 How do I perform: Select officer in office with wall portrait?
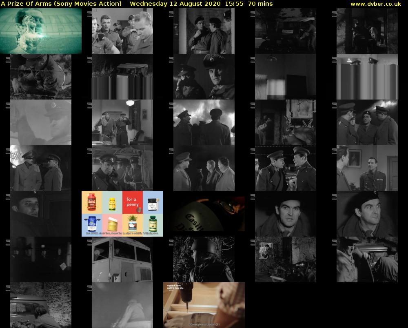point(367,168)
